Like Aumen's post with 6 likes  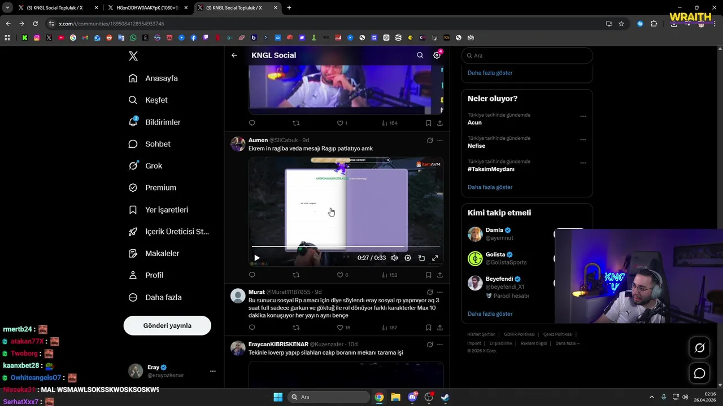[x=342, y=275]
